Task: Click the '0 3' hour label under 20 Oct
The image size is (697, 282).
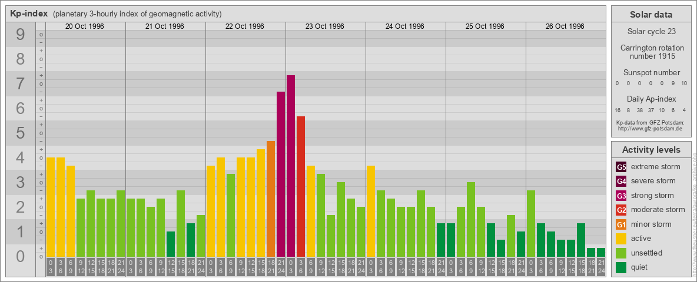Action: 51,267
